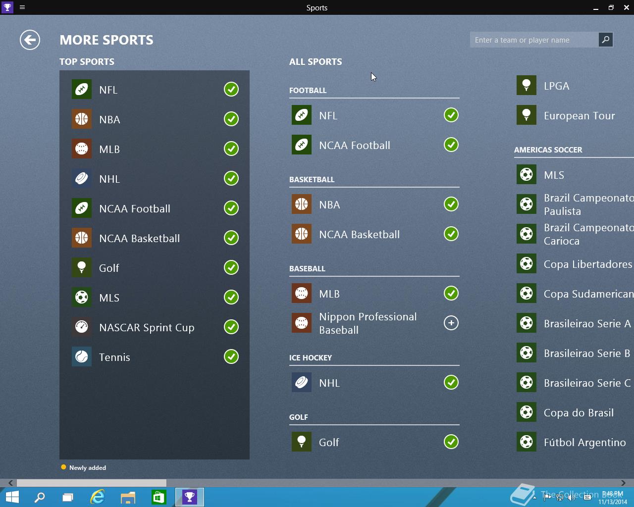Select Brasileirao Serie B league
The image size is (634, 507).
tap(574, 353)
